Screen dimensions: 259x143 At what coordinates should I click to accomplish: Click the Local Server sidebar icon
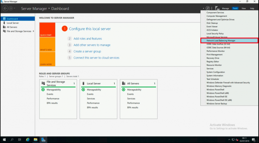click(4, 23)
